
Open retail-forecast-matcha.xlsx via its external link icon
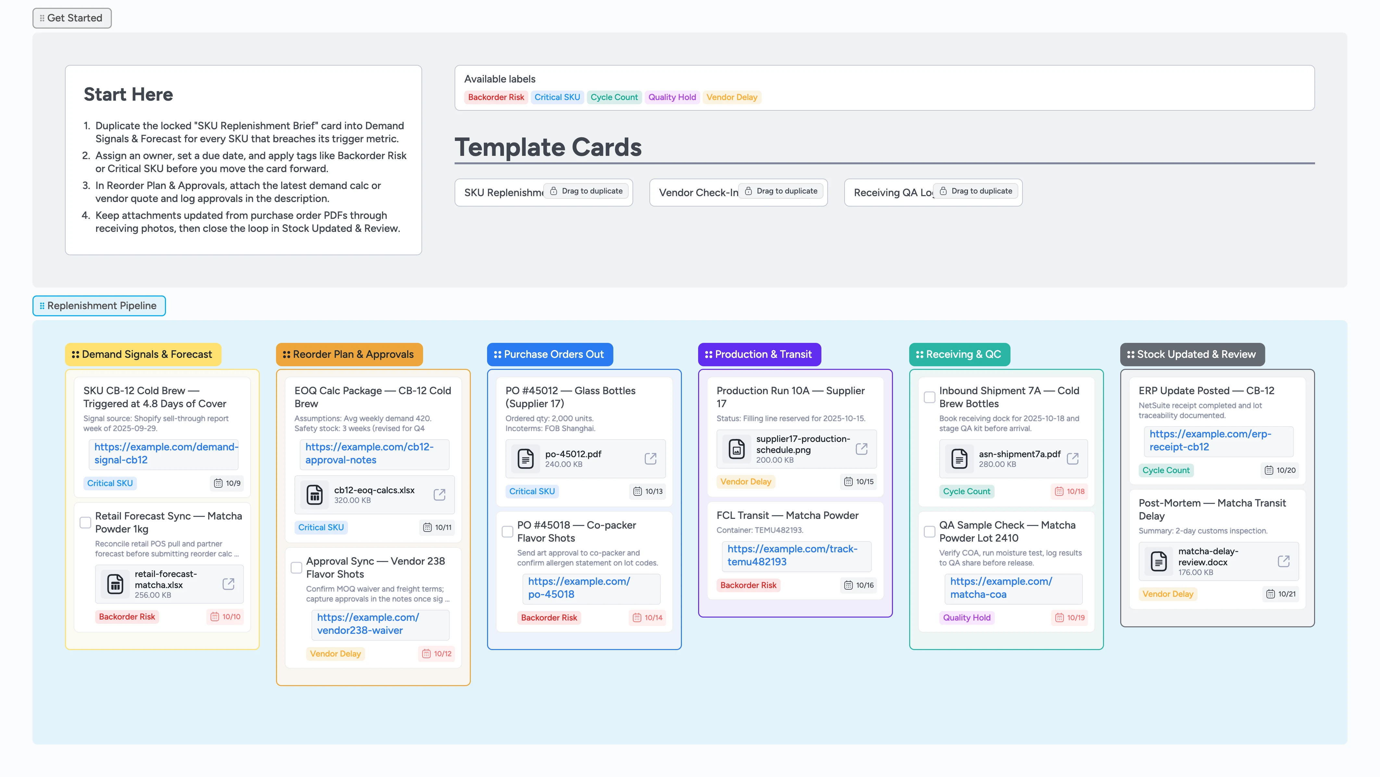pos(229,584)
